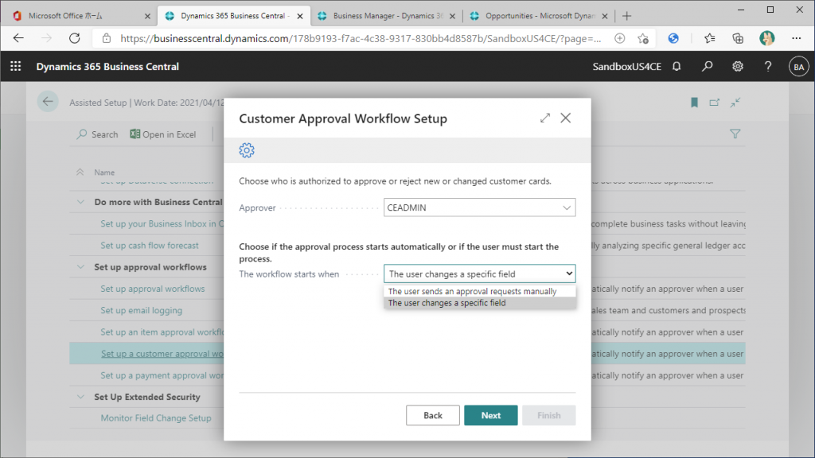Collapse the Assisted Setup page view
The height and width of the screenshot is (458, 815).
(735, 103)
